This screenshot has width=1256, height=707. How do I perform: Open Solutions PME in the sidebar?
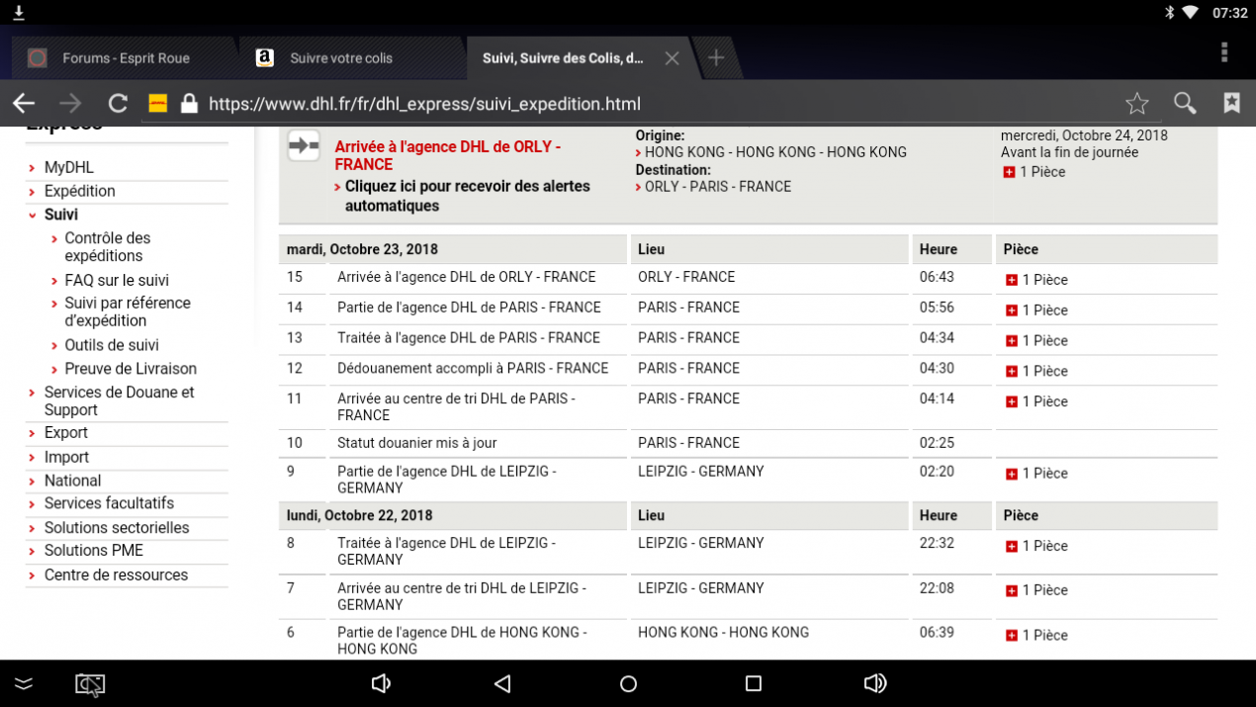(94, 551)
